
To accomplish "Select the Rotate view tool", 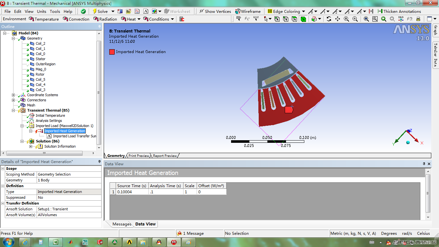I will 329,19.
